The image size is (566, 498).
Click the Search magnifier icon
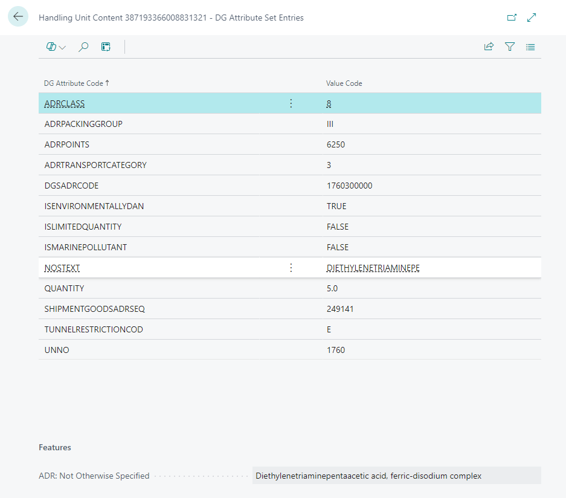pos(83,47)
